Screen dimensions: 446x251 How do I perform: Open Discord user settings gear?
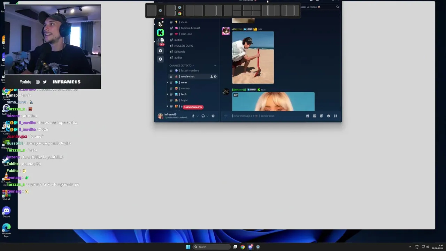213,116
